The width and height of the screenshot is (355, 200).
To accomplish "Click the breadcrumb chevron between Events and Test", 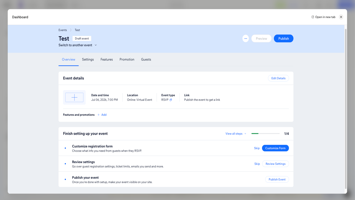I will (x=71, y=30).
